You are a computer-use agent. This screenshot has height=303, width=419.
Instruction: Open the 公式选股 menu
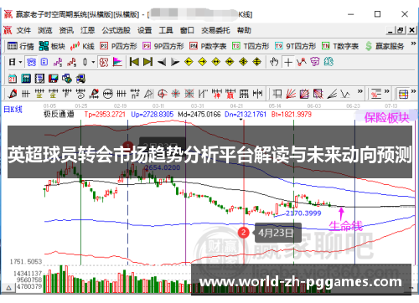coord(116,30)
